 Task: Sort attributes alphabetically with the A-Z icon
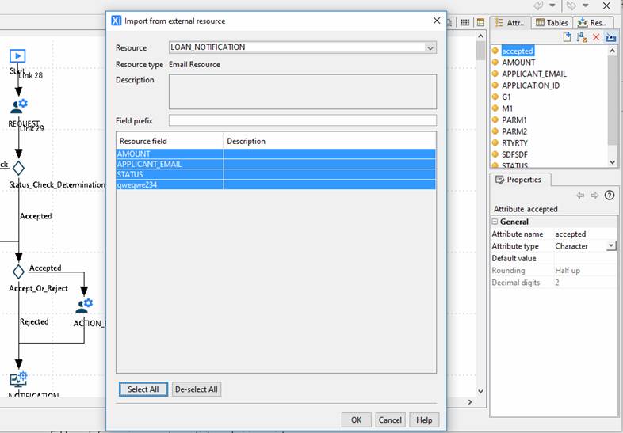[x=582, y=37]
